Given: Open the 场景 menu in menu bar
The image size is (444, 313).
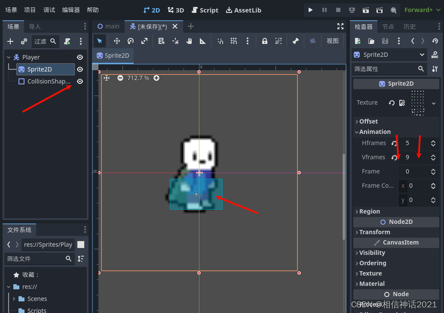Looking at the screenshot, I should pyautogui.click(x=11, y=10).
